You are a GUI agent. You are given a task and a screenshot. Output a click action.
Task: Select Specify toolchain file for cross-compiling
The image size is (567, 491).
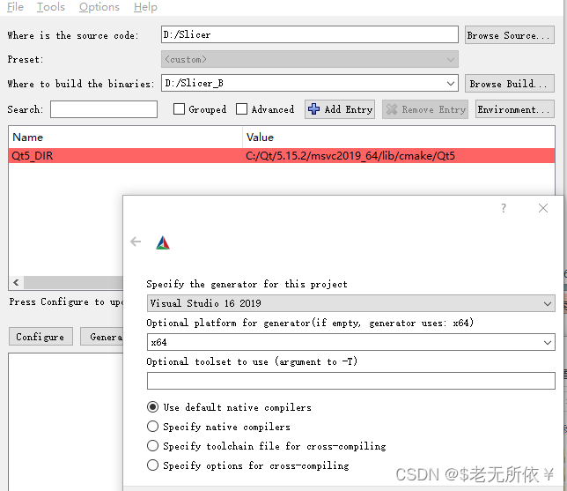[152, 446]
